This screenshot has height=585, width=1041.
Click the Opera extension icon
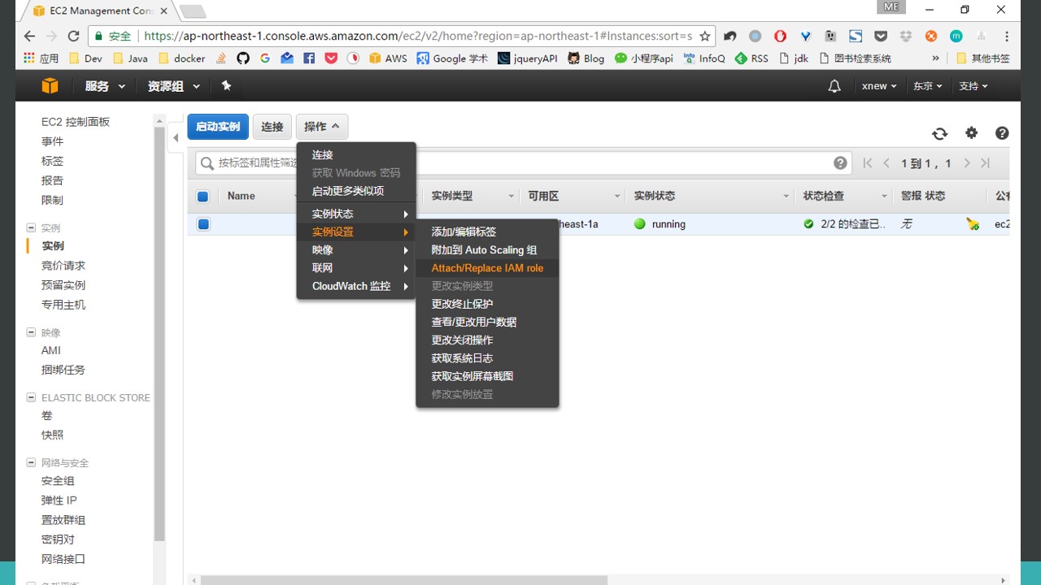click(x=780, y=36)
